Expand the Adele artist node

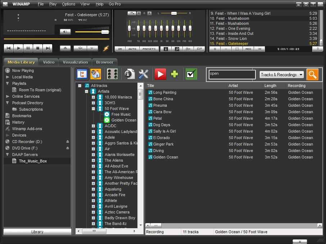[93, 138]
